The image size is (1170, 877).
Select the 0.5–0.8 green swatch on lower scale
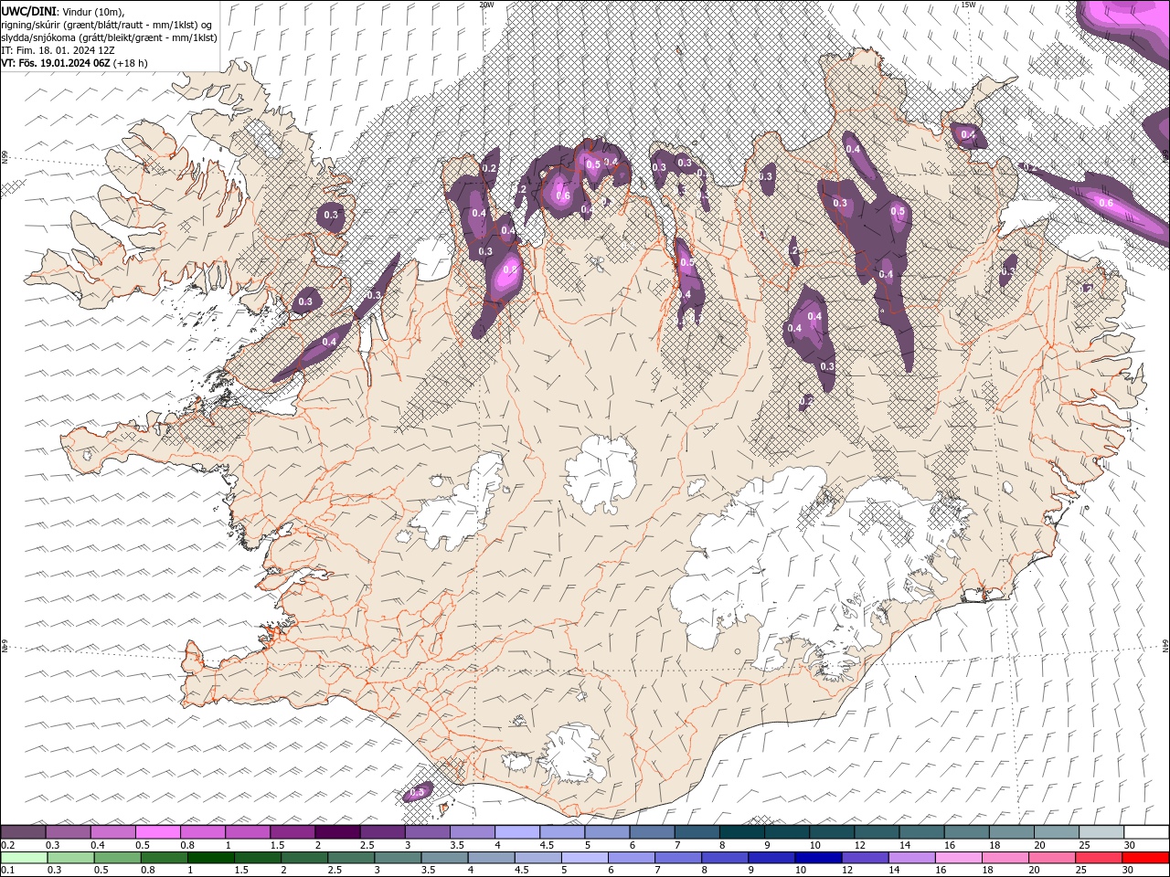click(118, 858)
